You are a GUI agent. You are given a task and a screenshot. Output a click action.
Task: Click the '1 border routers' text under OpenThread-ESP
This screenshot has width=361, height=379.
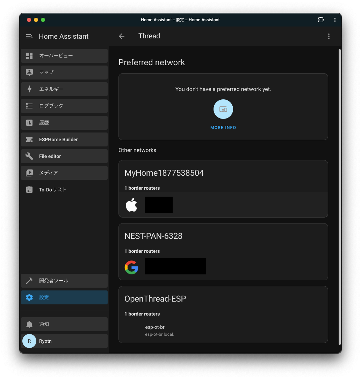(142, 314)
